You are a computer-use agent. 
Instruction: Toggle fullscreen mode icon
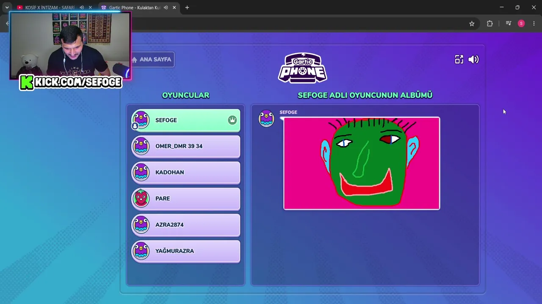[x=459, y=60]
